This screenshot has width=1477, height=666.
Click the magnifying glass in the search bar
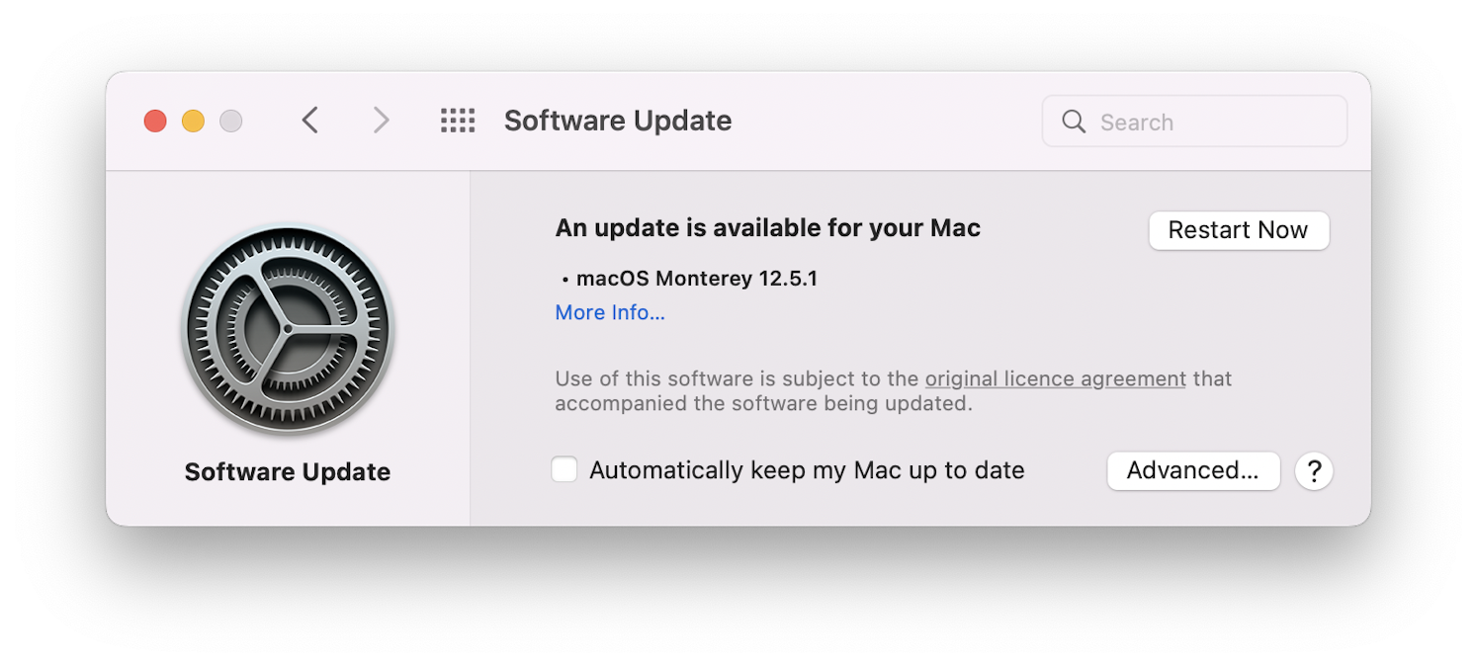(1074, 121)
